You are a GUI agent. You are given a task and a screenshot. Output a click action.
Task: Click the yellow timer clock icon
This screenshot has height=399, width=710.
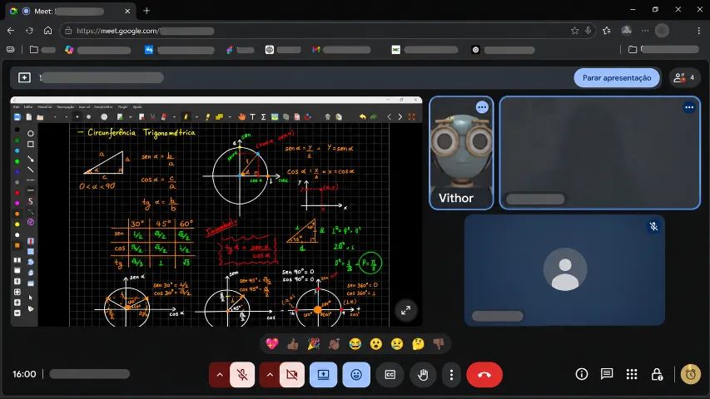point(691,374)
